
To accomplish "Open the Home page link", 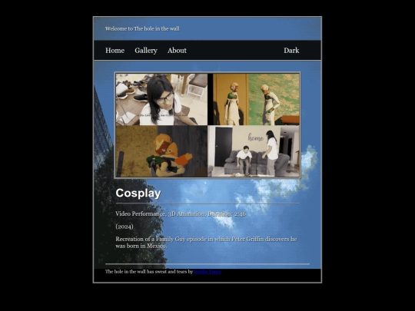I will (115, 50).
